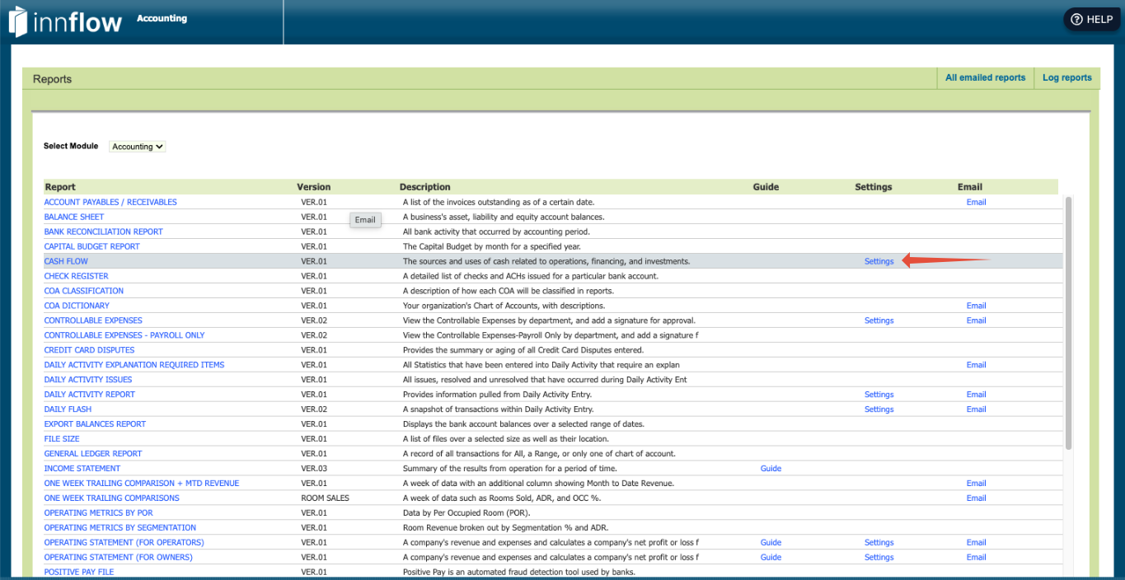
Task: Open All emailed reports
Action: pyautogui.click(x=985, y=77)
